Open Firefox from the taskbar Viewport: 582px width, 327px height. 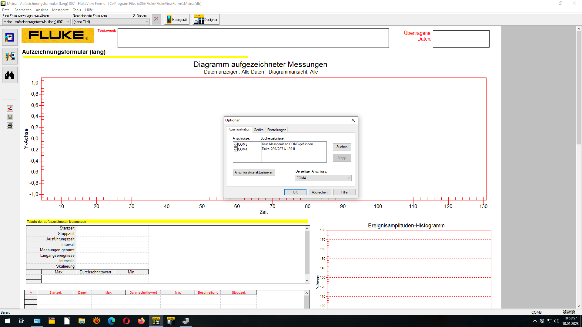141,321
